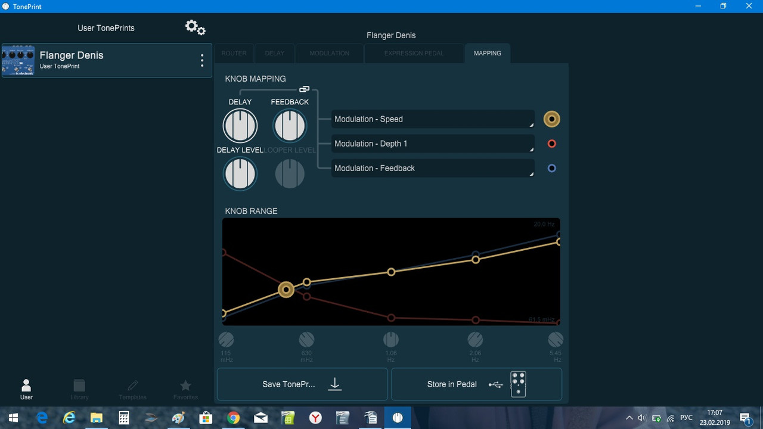Switch to the ROUTER tab

234,53
